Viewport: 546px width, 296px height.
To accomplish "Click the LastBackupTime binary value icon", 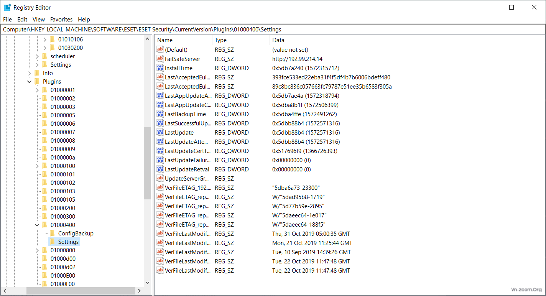I will pyautogui.click(x=160, y=114).
